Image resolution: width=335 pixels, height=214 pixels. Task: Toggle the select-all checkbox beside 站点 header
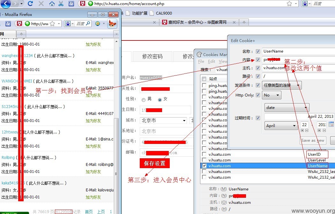204,79
